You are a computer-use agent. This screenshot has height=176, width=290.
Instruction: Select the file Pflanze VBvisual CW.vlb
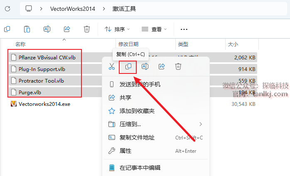point(47,58)
